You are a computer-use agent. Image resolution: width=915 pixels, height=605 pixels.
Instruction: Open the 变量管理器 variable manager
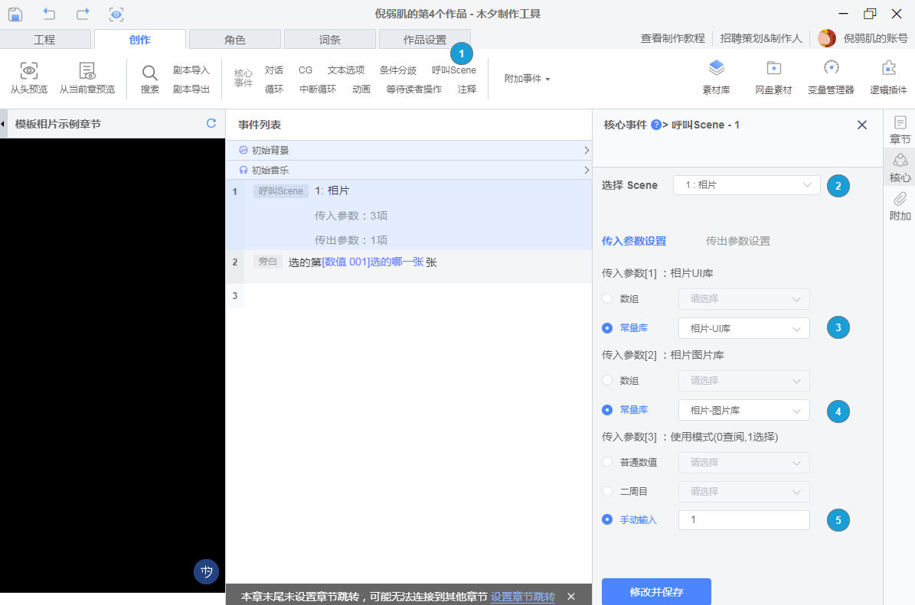pos(831,77)
